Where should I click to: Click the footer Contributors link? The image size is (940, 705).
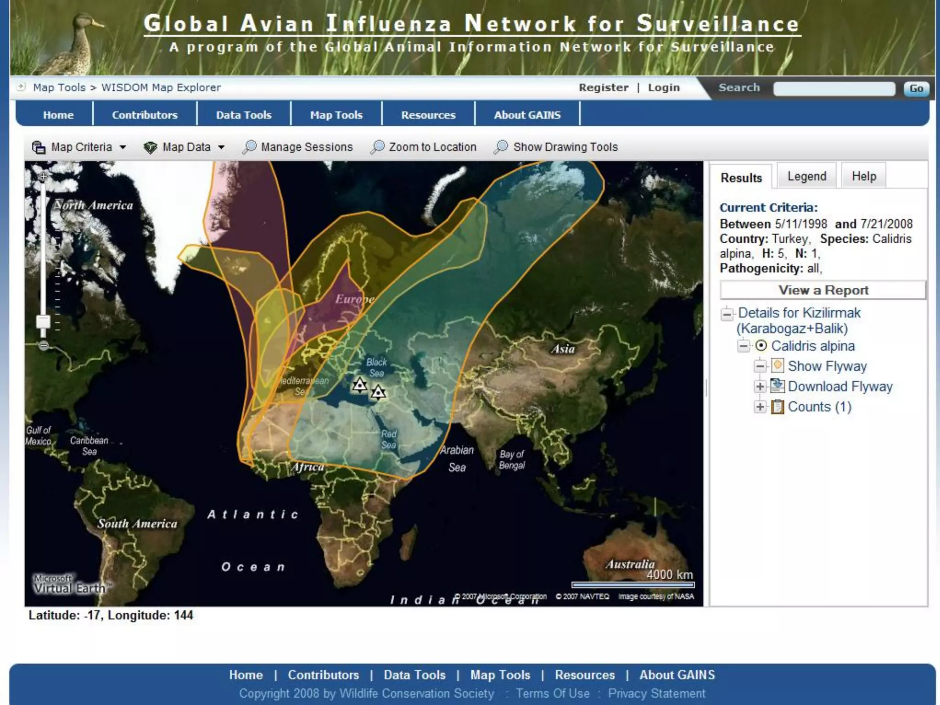[323, 675]
